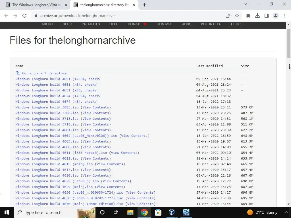Open ABOUT in the archive.org nav
The height and width of the screenshot is (218, 291).
(47, 24)
